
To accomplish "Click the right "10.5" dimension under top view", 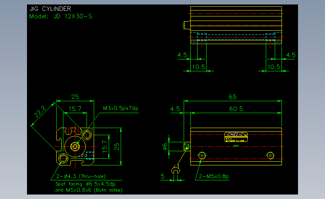I will (x=273, y=67).
